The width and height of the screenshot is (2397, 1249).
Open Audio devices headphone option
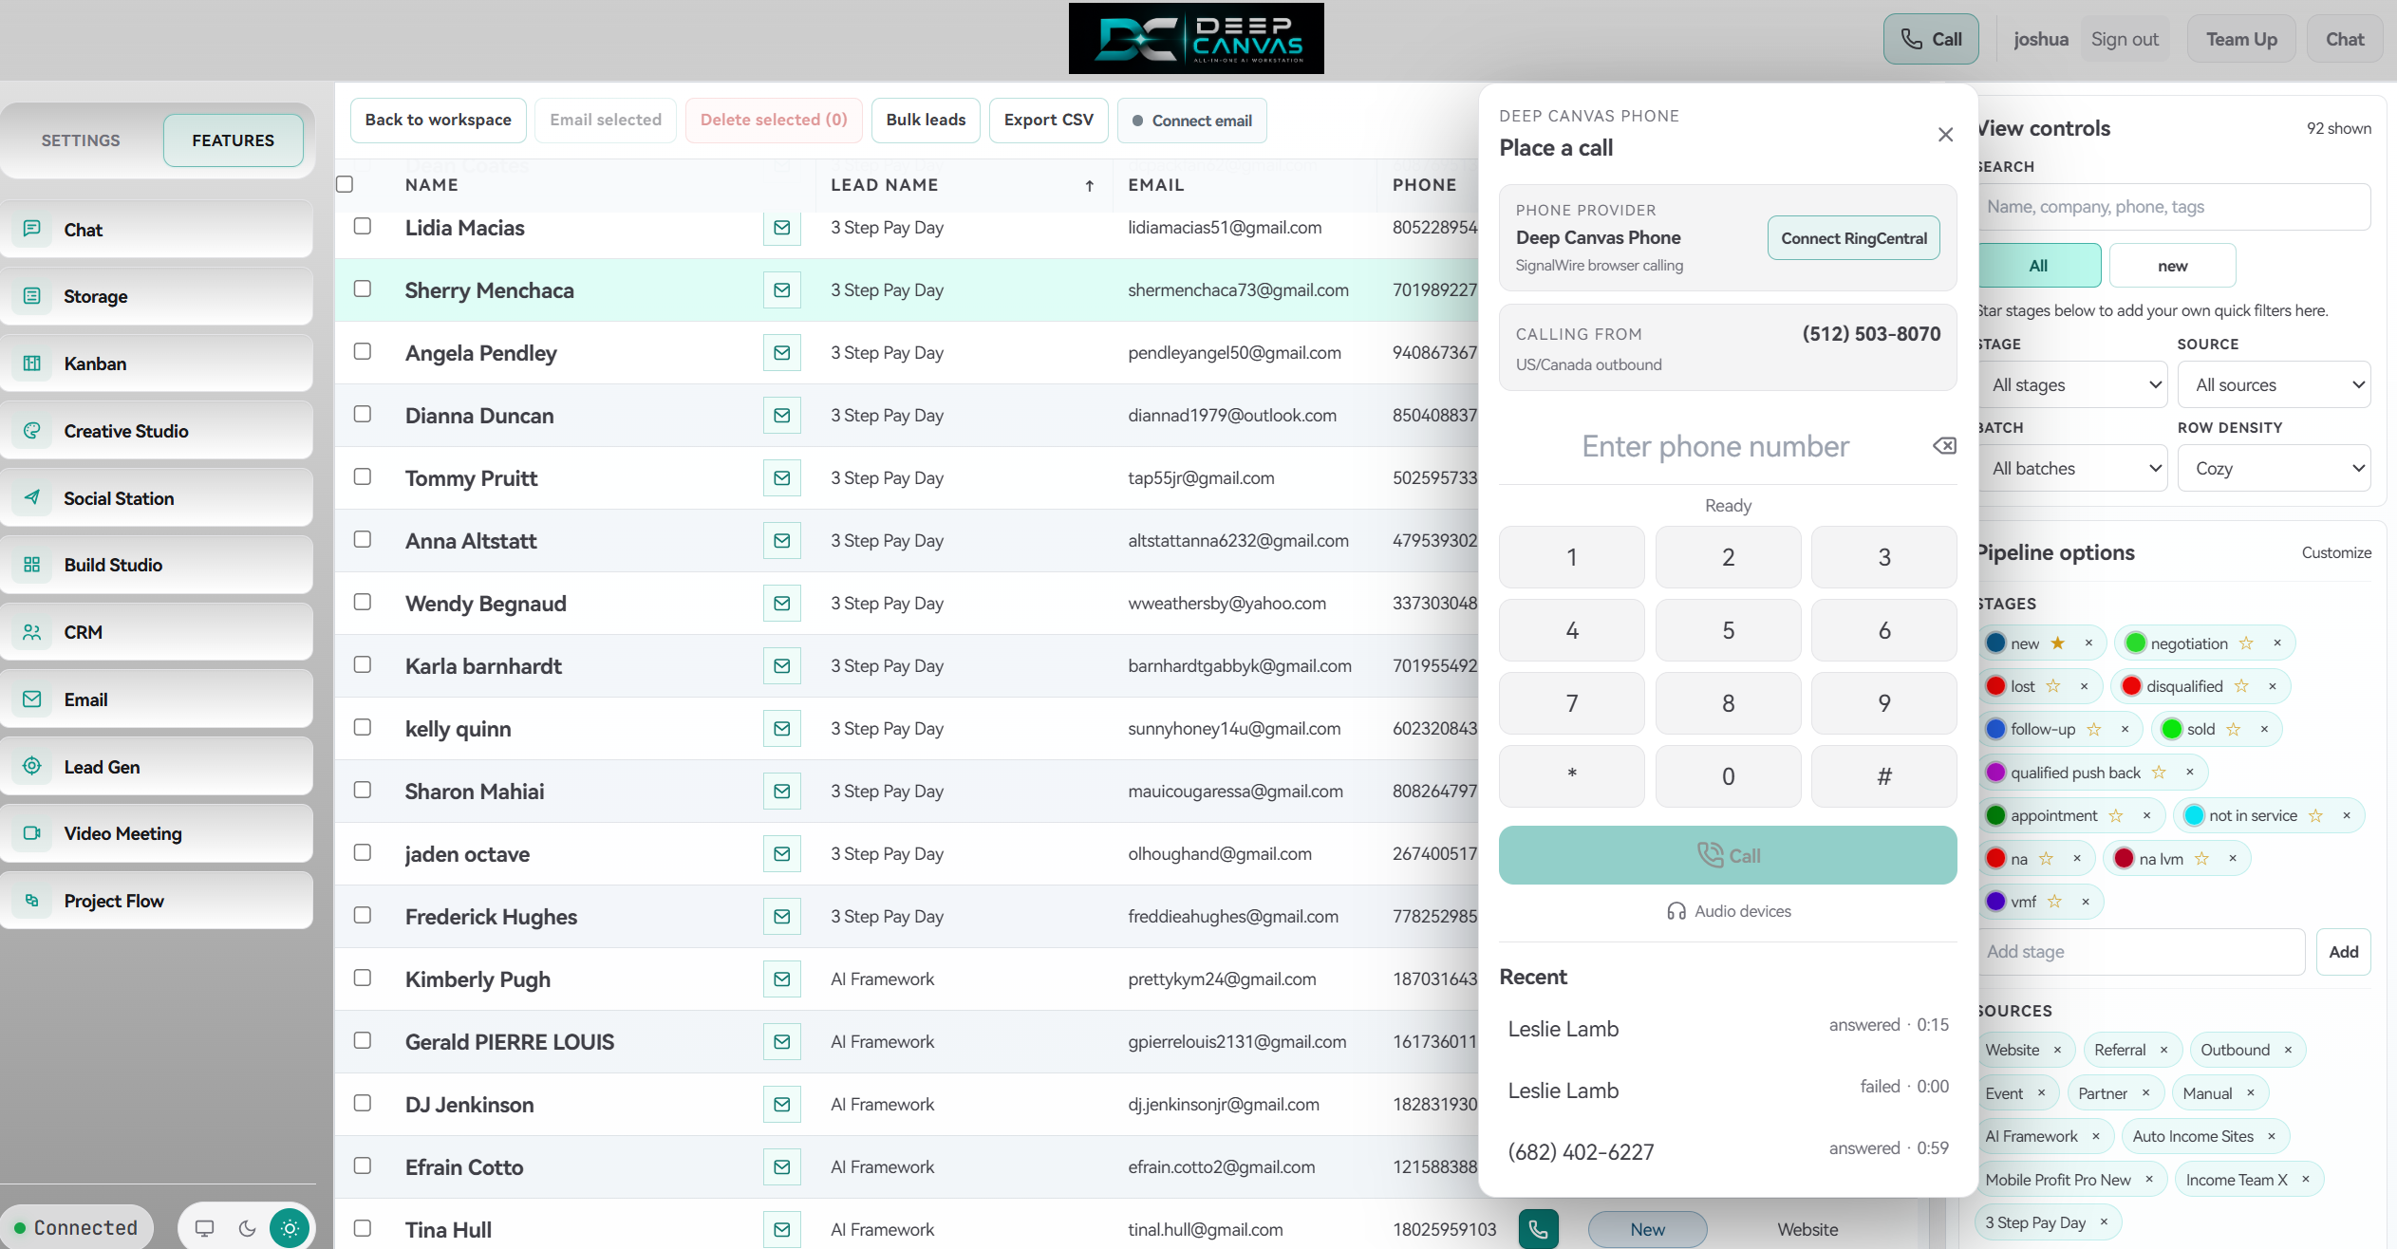click(x=1728, y=911)
